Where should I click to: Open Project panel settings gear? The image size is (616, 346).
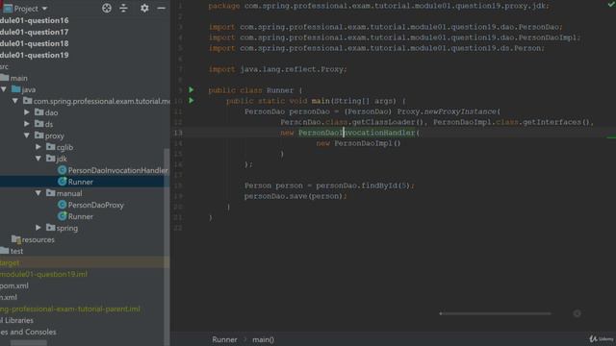coord(144,9)
